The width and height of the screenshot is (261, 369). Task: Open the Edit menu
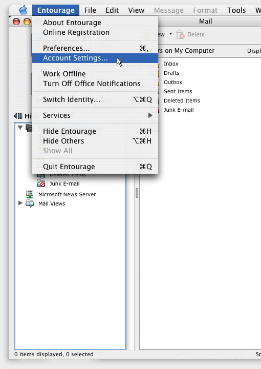point(112,10)
